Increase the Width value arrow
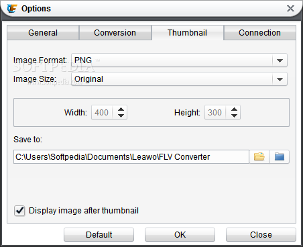The height and width of the screenshot is (247, 303). tap(121, 109)
